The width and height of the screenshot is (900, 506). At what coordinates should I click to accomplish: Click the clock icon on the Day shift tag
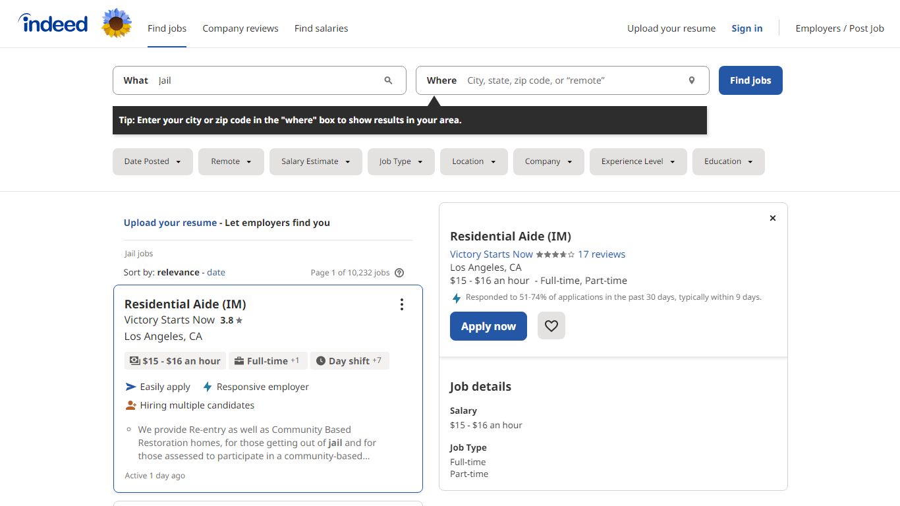point(321,361)
